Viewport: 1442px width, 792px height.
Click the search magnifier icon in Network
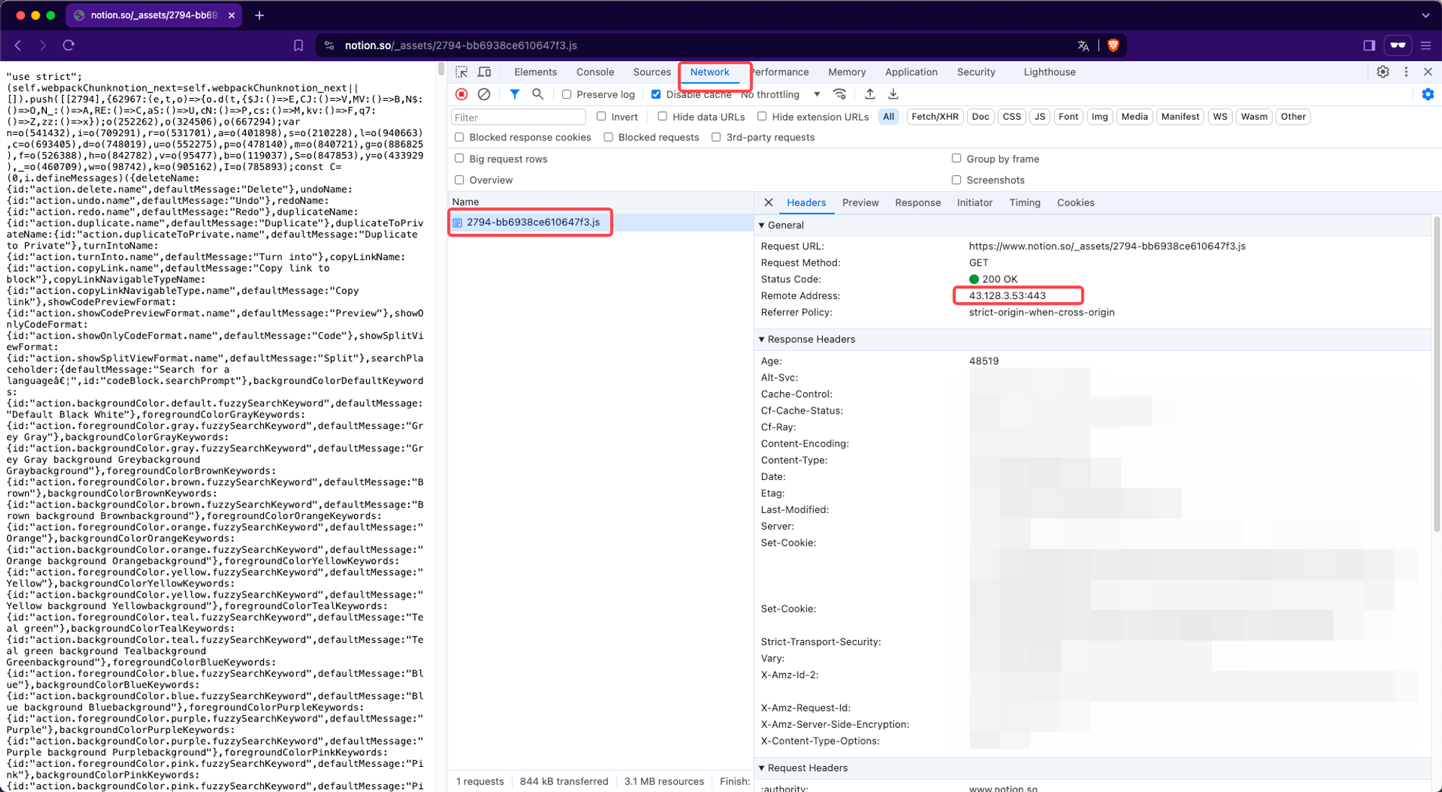[x=538, y=94]
